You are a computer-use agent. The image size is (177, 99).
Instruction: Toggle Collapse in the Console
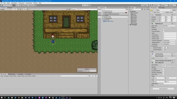(6, 76)
